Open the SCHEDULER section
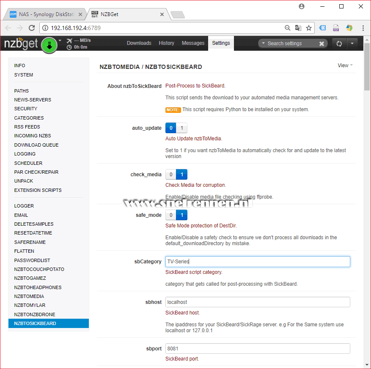Image resolution: width=371 pixels, height=369 pixels. click(x=28, y=163)
